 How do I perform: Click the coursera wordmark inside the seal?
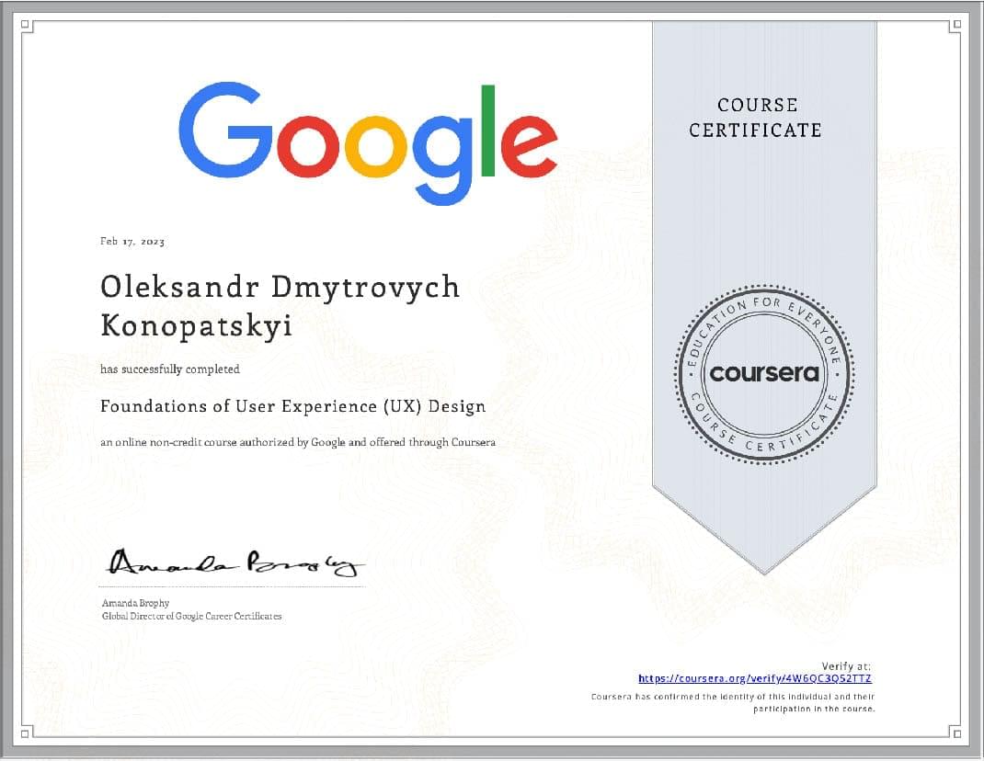764,375
